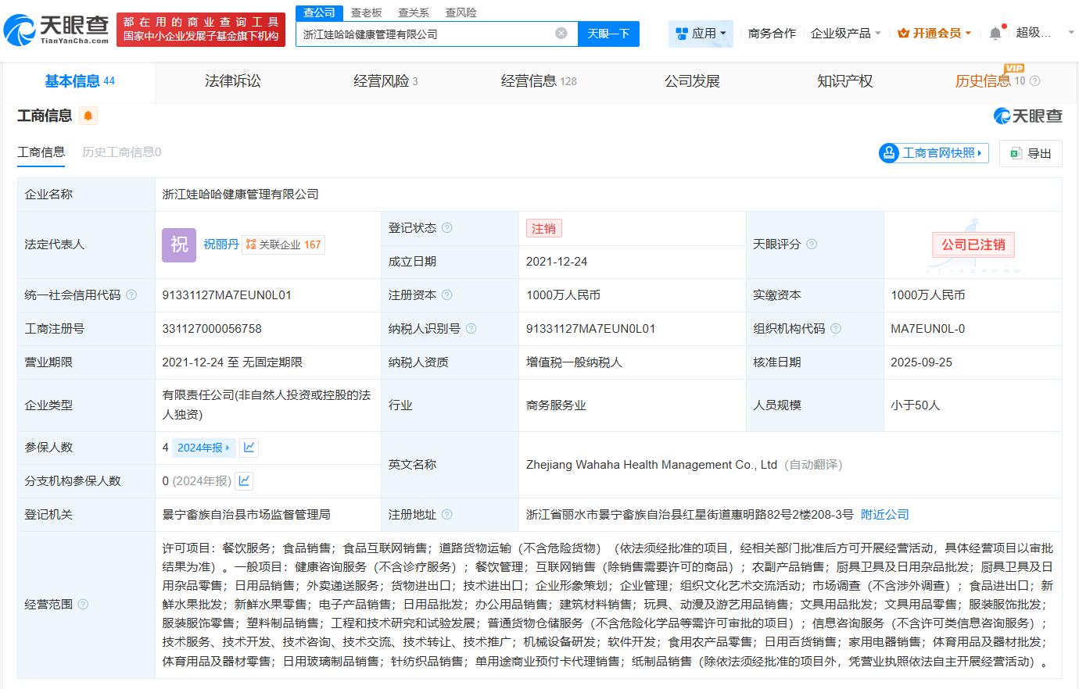Click the orange alert bell beside 工商信息
1079x689 pixels.
[x=88, y=116]
